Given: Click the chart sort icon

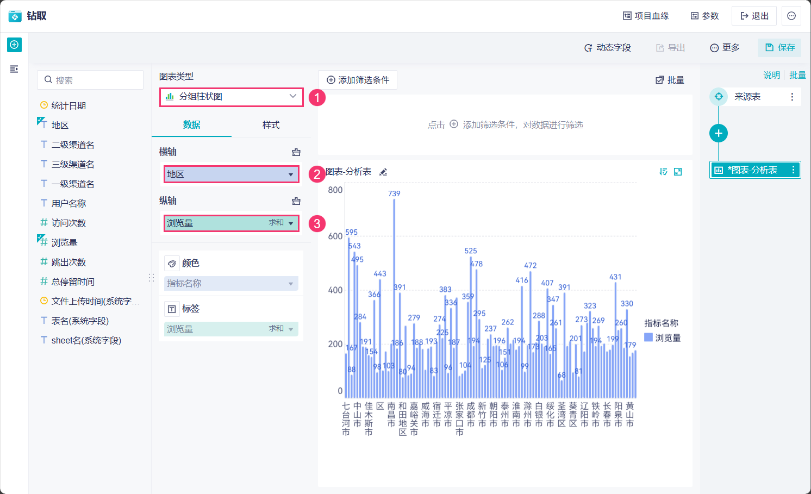Looking at the screenshot, I should point(663,172).
